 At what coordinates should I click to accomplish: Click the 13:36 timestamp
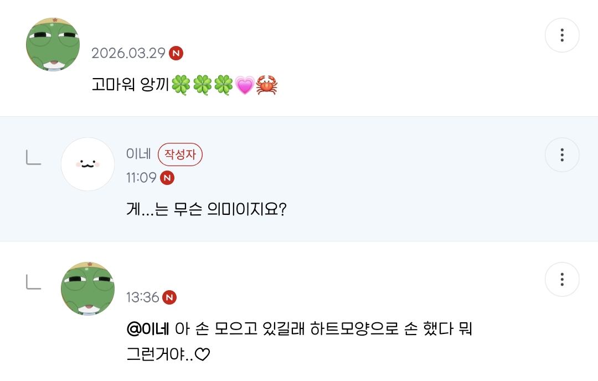click(143, 297)
